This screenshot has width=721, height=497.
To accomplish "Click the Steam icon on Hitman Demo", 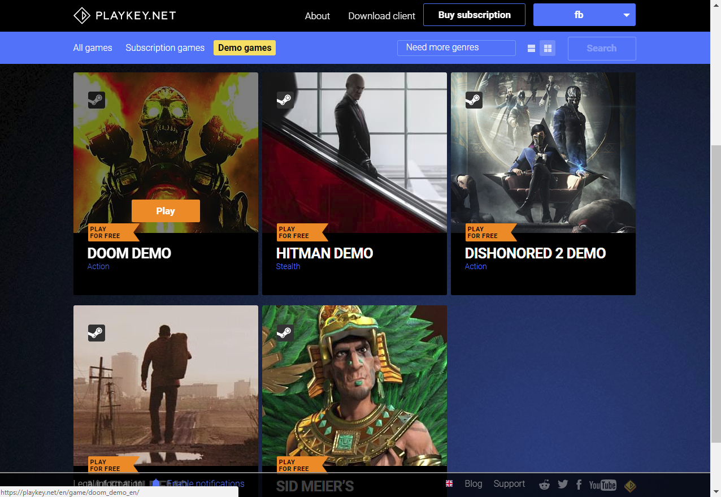I will click(x=285, y=100).
